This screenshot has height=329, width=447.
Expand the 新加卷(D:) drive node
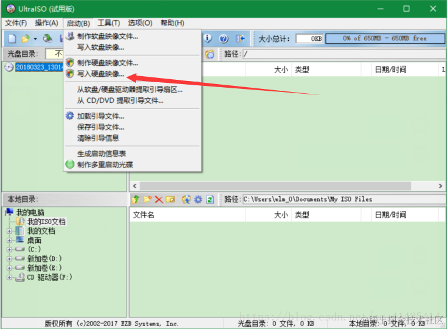click(9, 259)
